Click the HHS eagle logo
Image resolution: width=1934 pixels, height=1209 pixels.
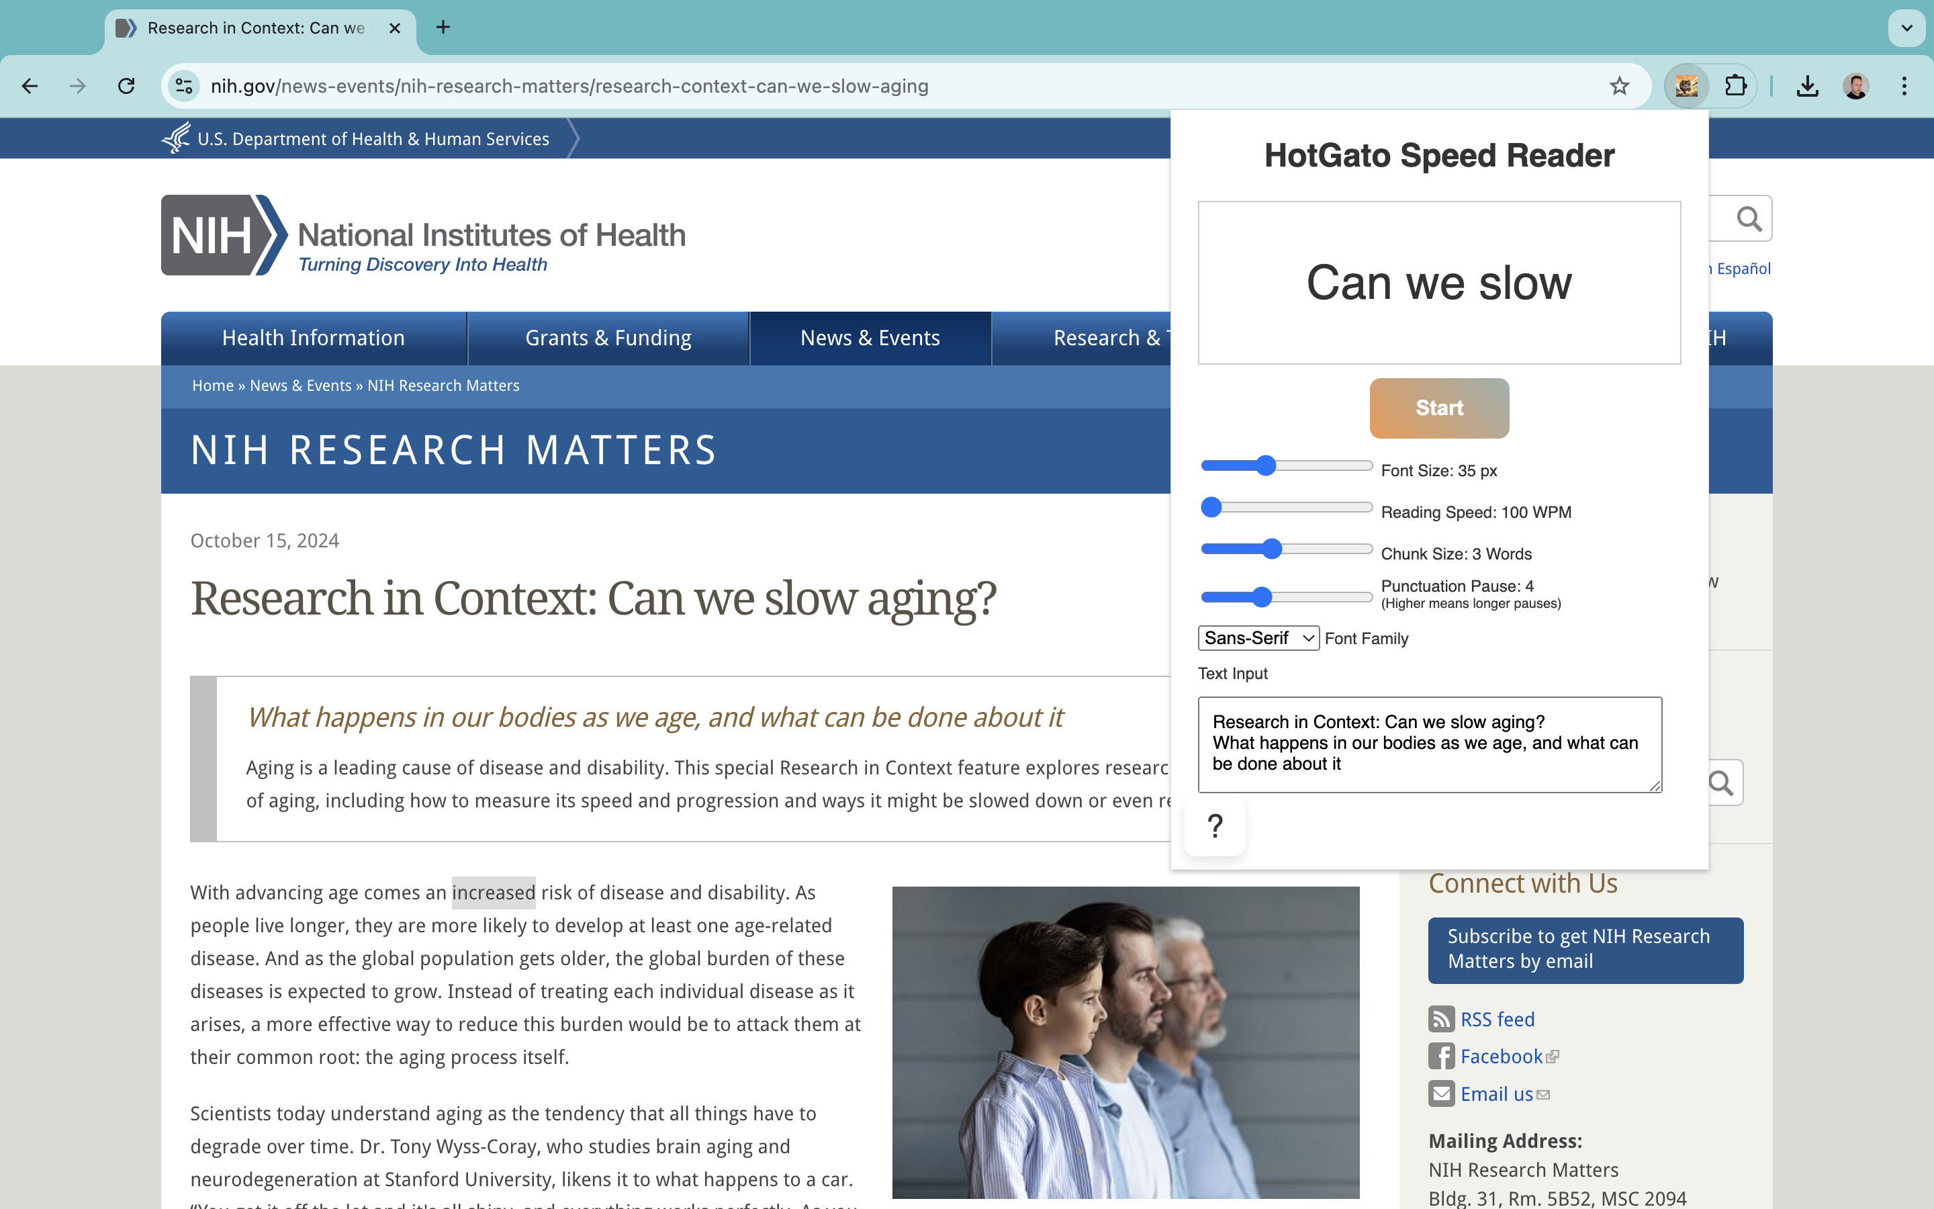pyautogui.click(x=176, y=138)
